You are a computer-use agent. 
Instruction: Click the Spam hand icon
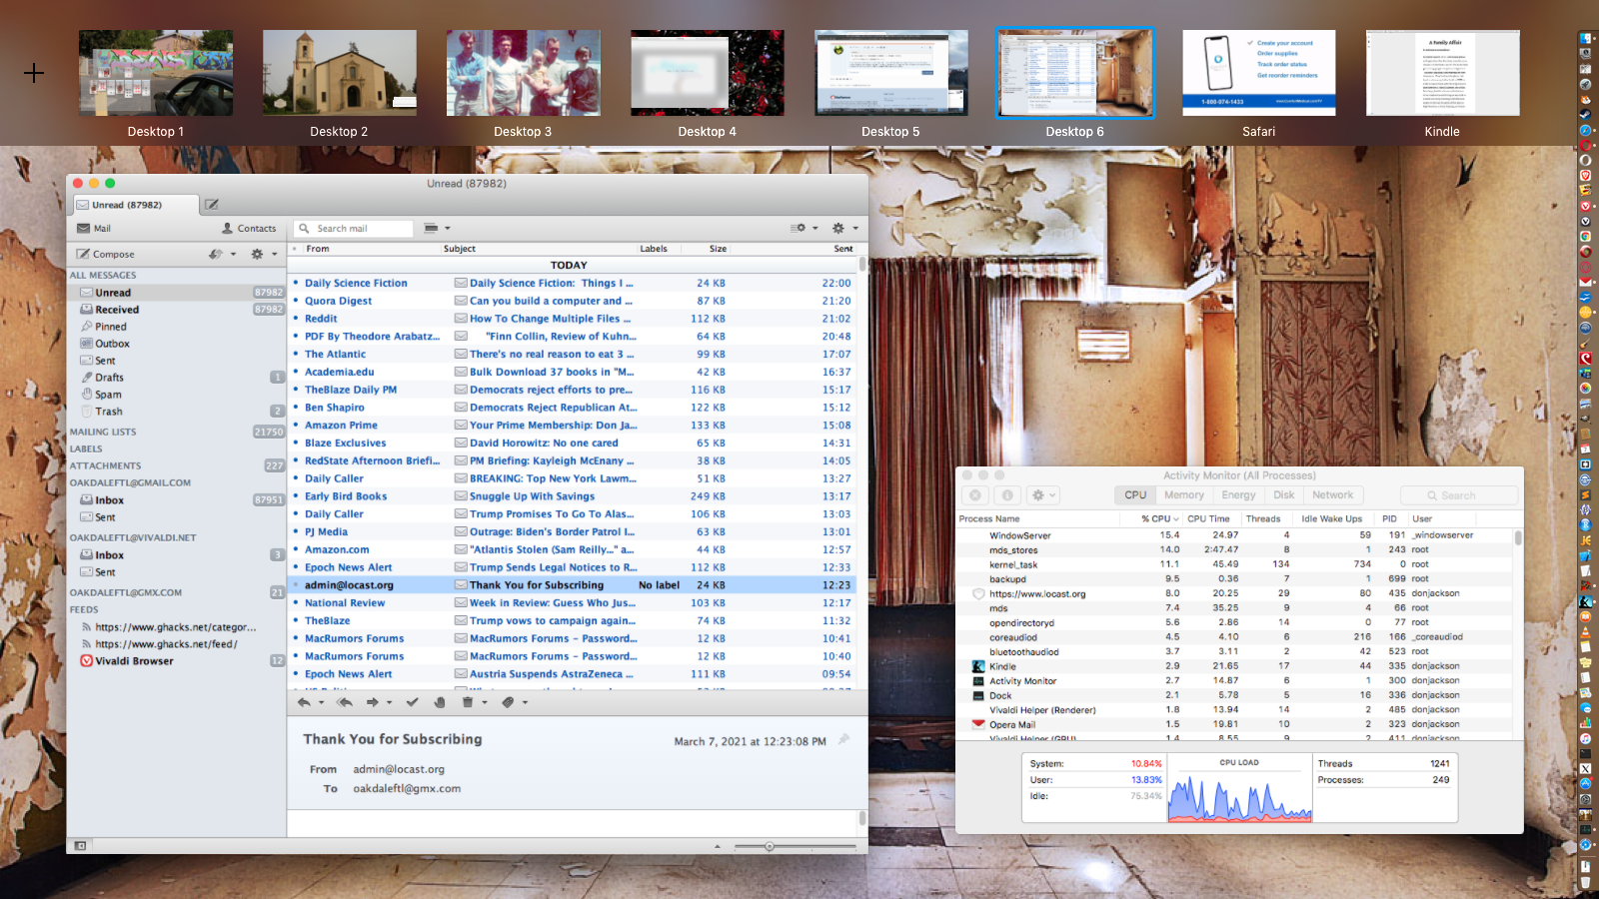440,702
